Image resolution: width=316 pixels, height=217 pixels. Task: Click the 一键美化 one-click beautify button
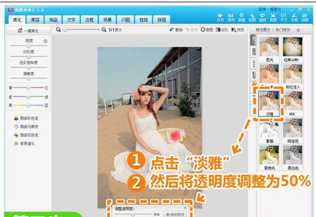(29, 30)
